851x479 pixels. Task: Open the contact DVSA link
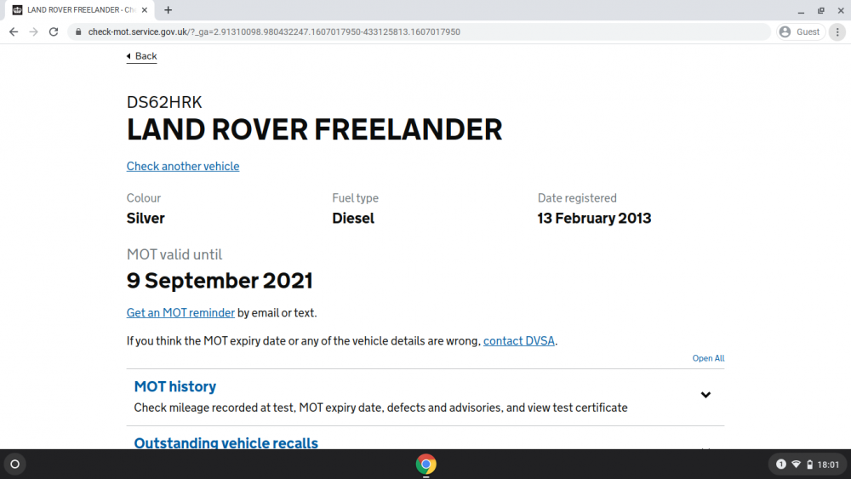519,341
